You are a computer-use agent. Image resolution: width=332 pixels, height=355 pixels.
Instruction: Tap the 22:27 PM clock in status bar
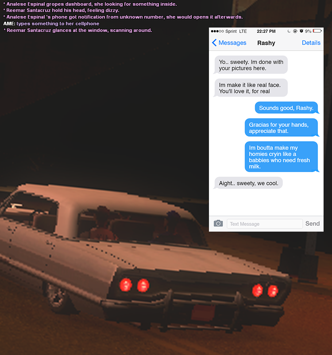(266, 31)
